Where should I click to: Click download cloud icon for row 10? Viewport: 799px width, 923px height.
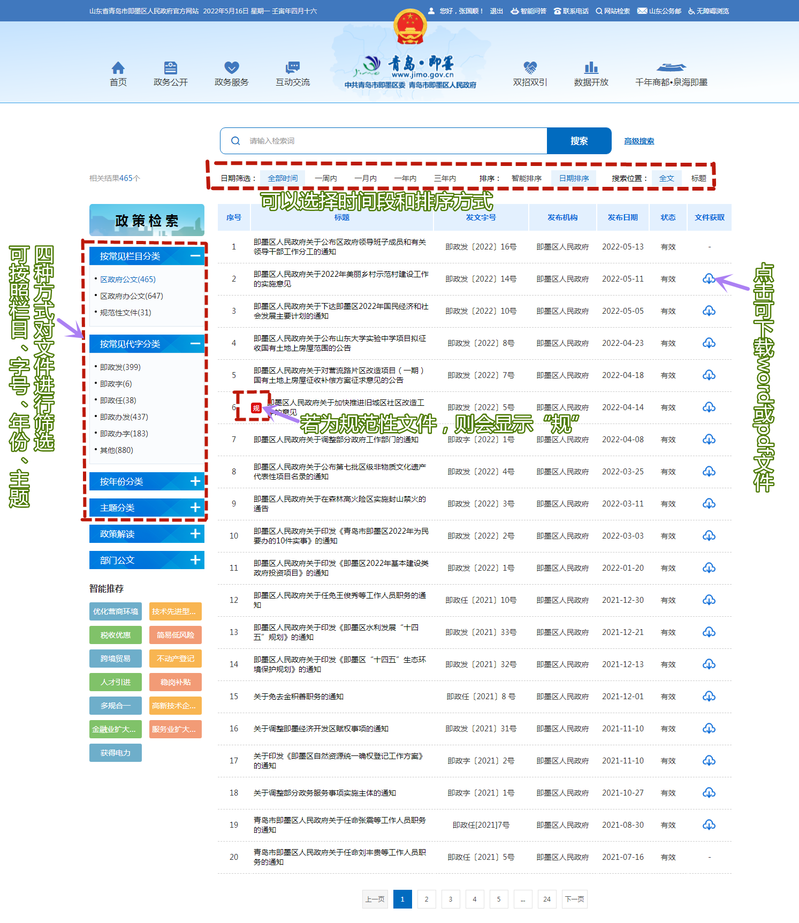(709, 536)
